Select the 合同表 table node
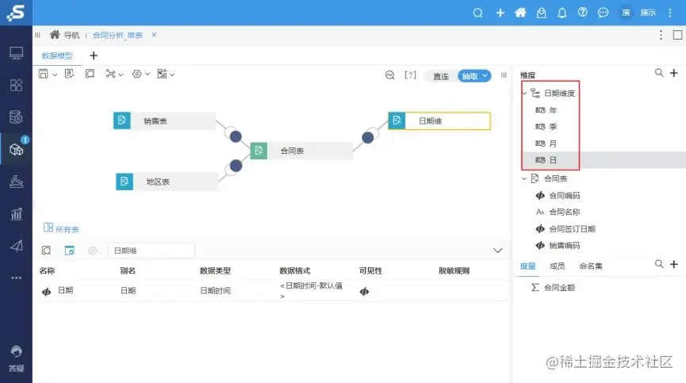The height and width of the screenshot is (383, 686). tap(301, 151)
